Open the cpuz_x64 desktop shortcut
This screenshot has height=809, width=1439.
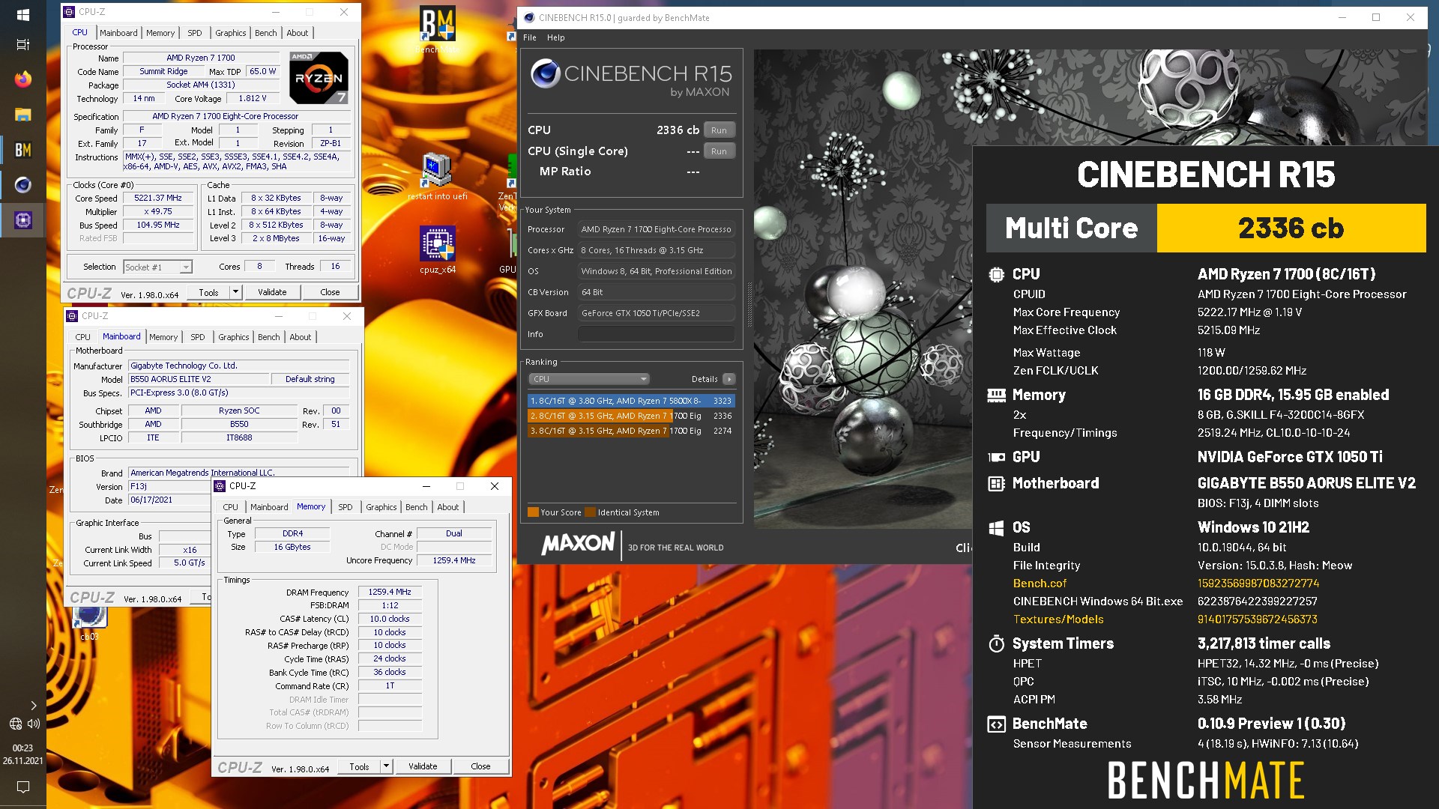pos(438,249)
